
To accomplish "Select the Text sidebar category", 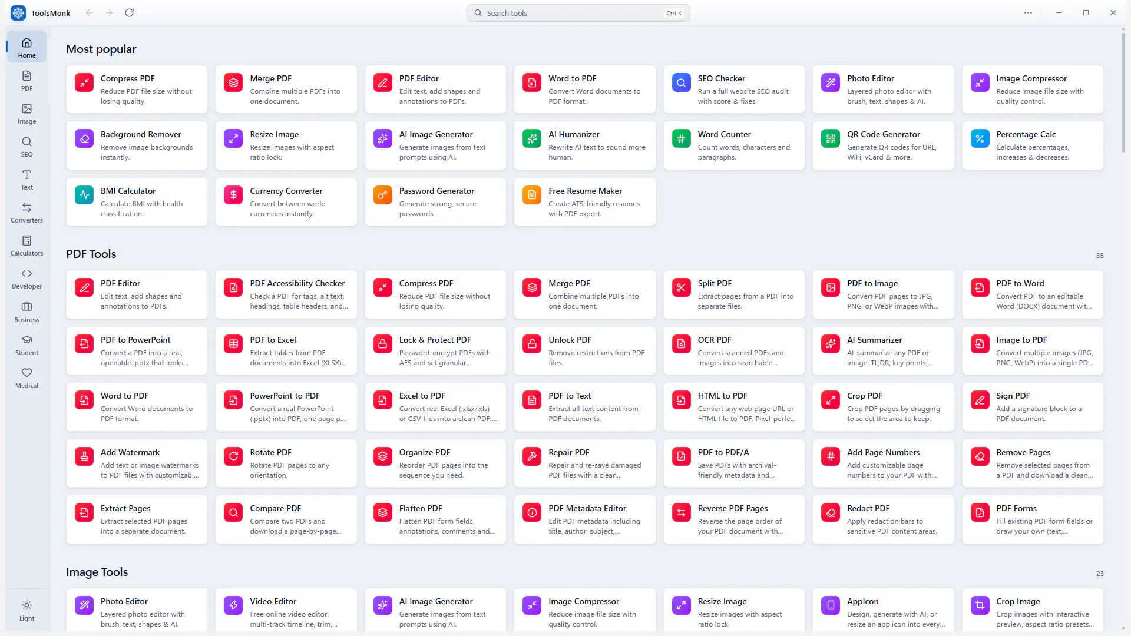I will pyautogui.click(x=27, y=180).
